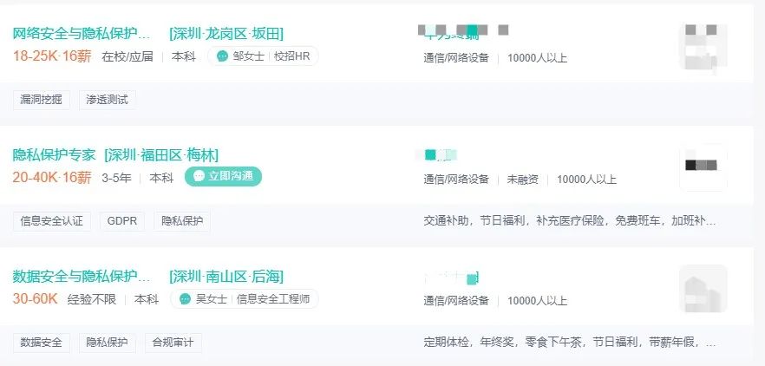Select 合规审计 tag
Image resolution: width=765 pixels, height=366 pixels.
click(x=173, y=343)
